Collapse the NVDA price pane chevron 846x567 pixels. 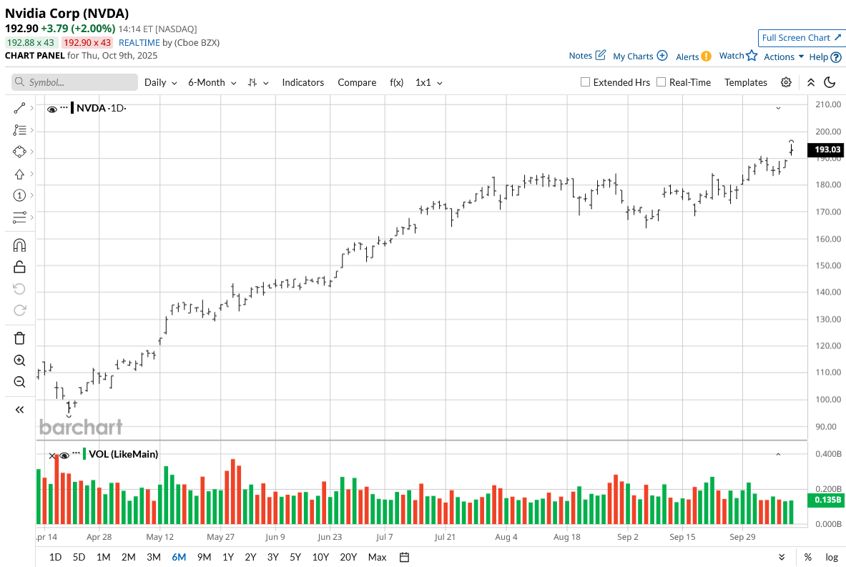tap(778, 108)
